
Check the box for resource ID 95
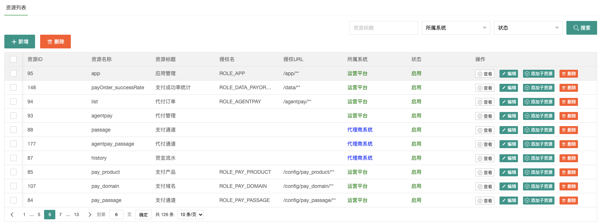(13, 73)
